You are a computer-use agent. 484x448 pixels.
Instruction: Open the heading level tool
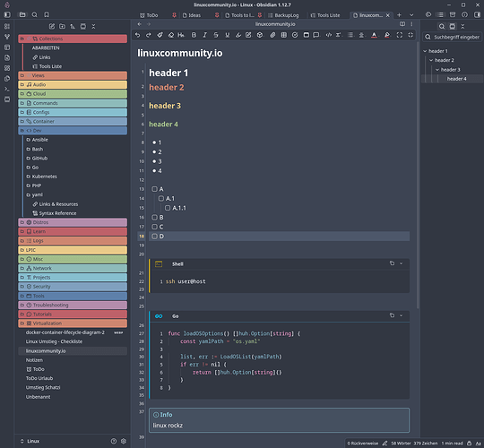pos(181,35)
